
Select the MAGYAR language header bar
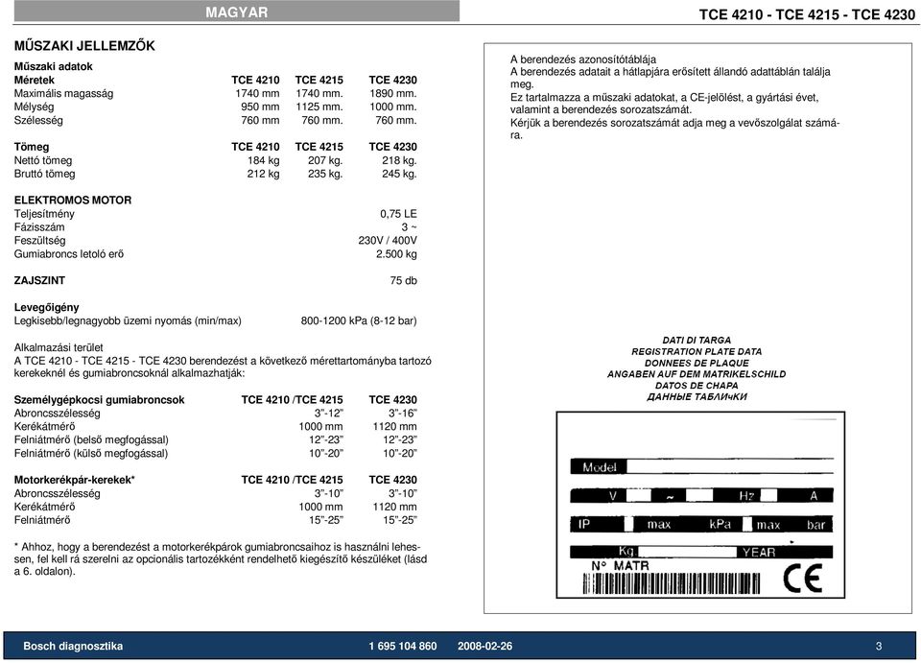pyautogui.click(x=237, y=12)
